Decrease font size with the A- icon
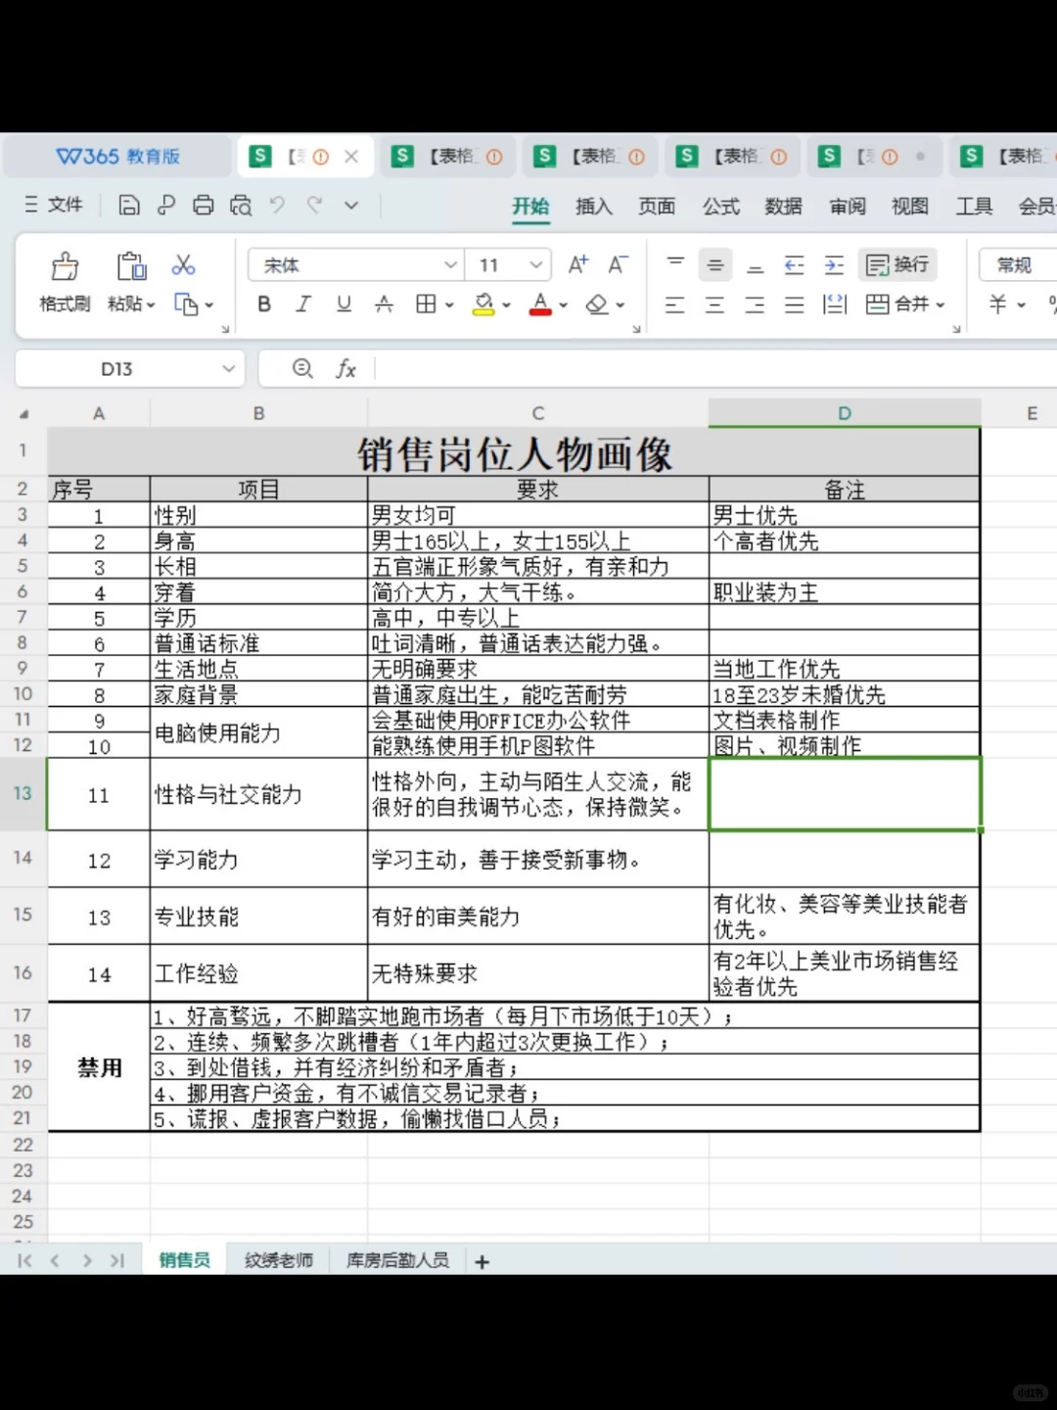 [x=618, y=264]
